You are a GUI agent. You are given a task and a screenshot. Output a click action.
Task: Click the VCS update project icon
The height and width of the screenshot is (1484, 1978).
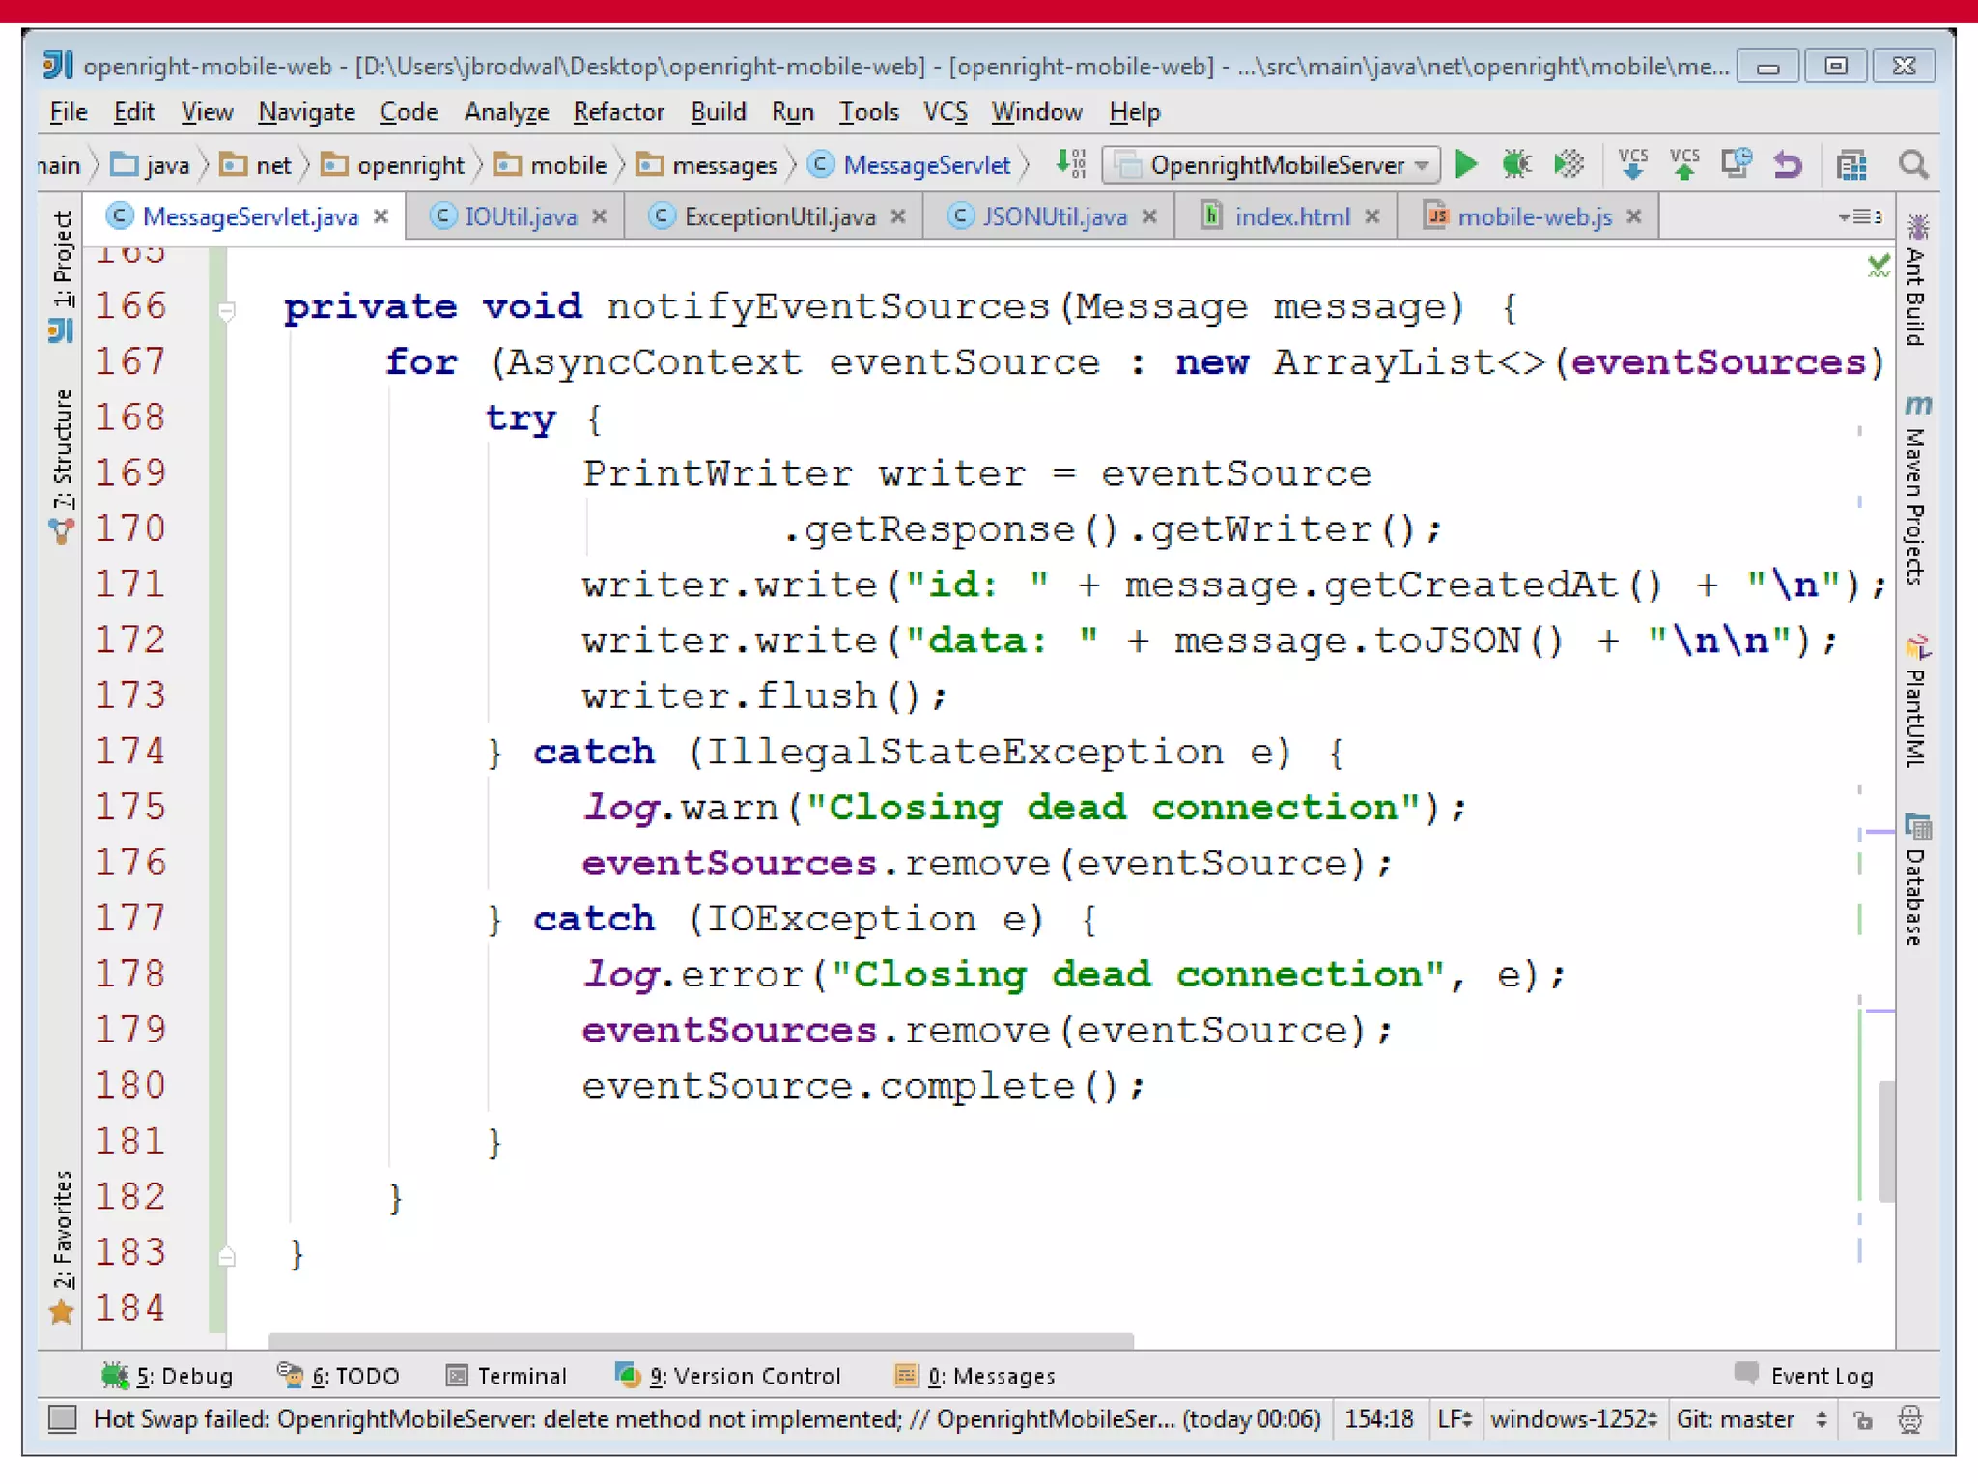point(1632,165)
